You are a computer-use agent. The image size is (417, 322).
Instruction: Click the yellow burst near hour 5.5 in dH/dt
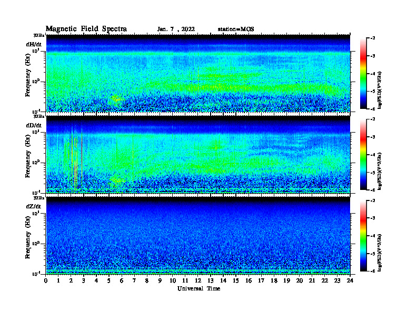(116, 99)
